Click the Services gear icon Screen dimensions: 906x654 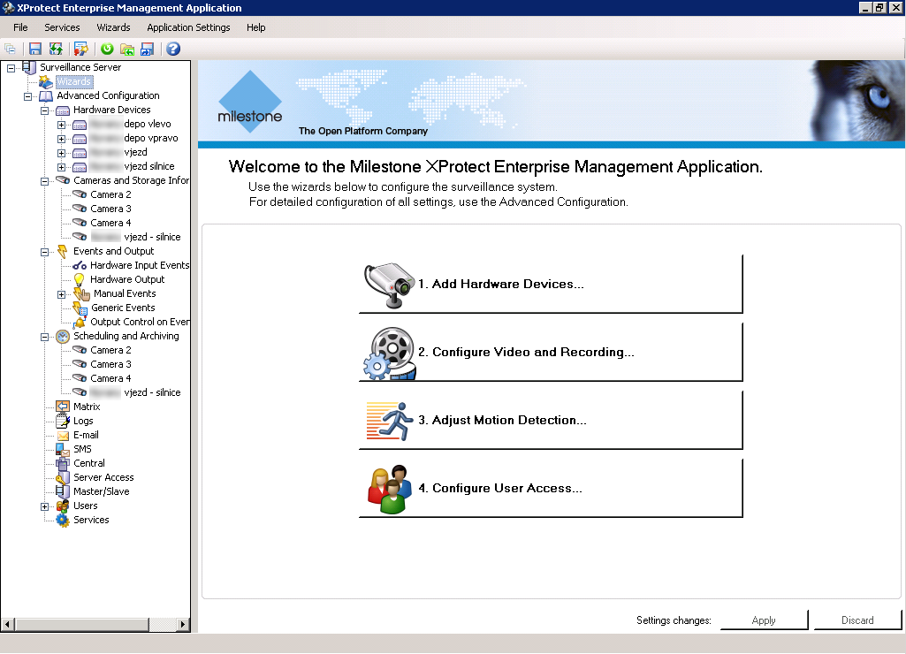[63, 520]
